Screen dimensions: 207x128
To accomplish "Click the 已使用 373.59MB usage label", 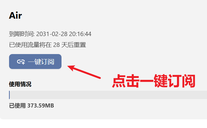I will coord(32,106).
